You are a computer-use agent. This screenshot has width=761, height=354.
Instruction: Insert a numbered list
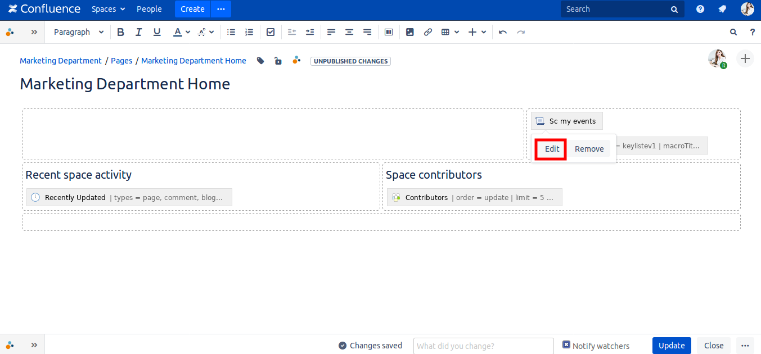[x=249, y=32]
